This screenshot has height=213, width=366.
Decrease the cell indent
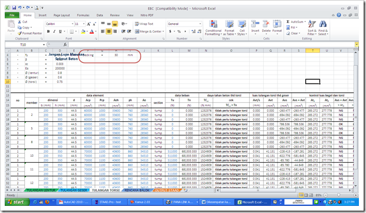coord(123,31)
